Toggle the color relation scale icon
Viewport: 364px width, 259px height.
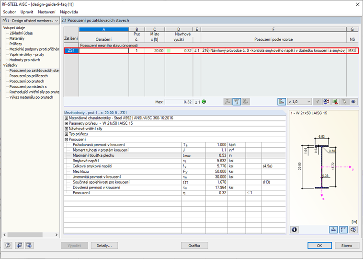coord(281,102)
